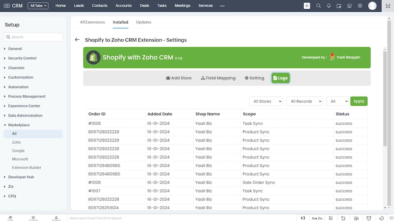Open the All Records filter dropdown
The height and width of the screenshot is (221, 394).
pos(305,101)
